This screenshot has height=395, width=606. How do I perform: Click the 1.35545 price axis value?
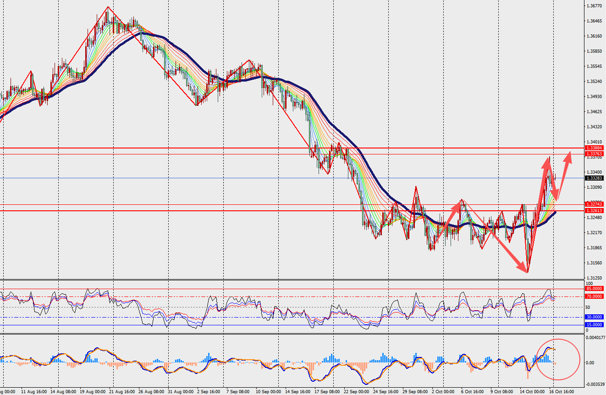[595, 66]
